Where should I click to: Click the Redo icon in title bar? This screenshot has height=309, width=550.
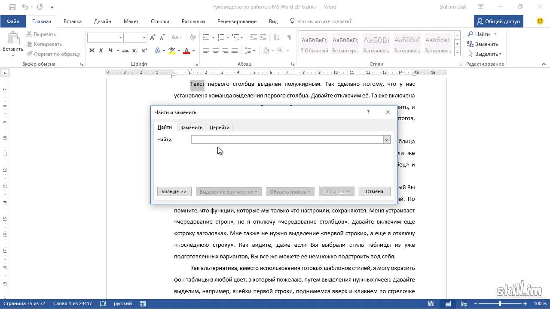(x=40, y=7)
